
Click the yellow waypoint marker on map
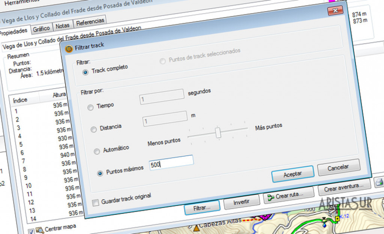pos(337,218)
